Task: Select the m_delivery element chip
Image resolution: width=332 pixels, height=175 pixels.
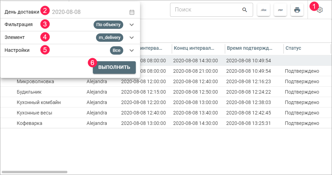Action: [110, 38]
